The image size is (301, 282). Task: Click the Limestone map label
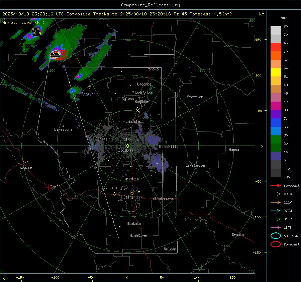[x=63, y=129]
